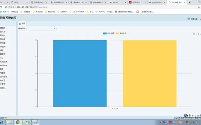The image size is (201, 125).
Task: Click the blue 应收金额 bar in the chart
Action: point(80,73)
